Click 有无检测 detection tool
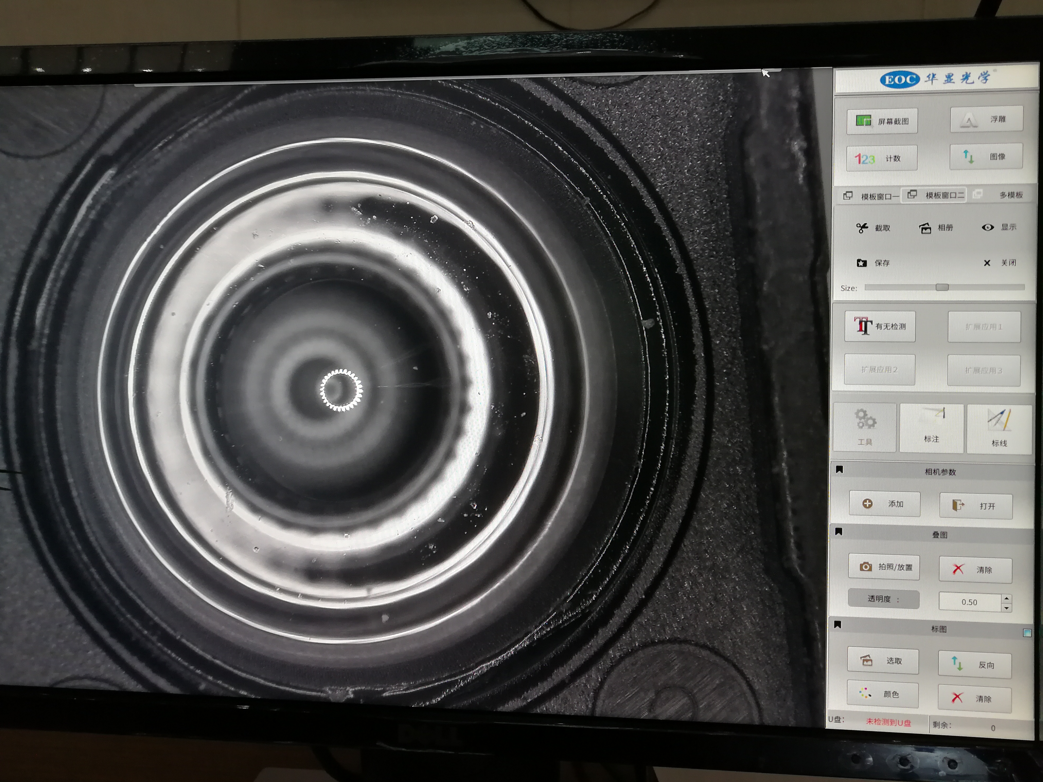The height and width of the screenshot is (782, 1043). click(880, 326)
